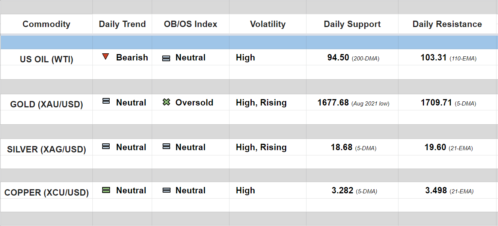Click Gold's neutral daily trend icon
The width and height of the screenshot is (498, 226).
point(106,101)
